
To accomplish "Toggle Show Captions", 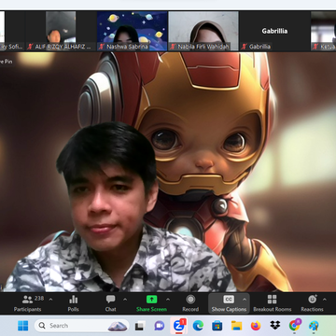I will (229, 303).
